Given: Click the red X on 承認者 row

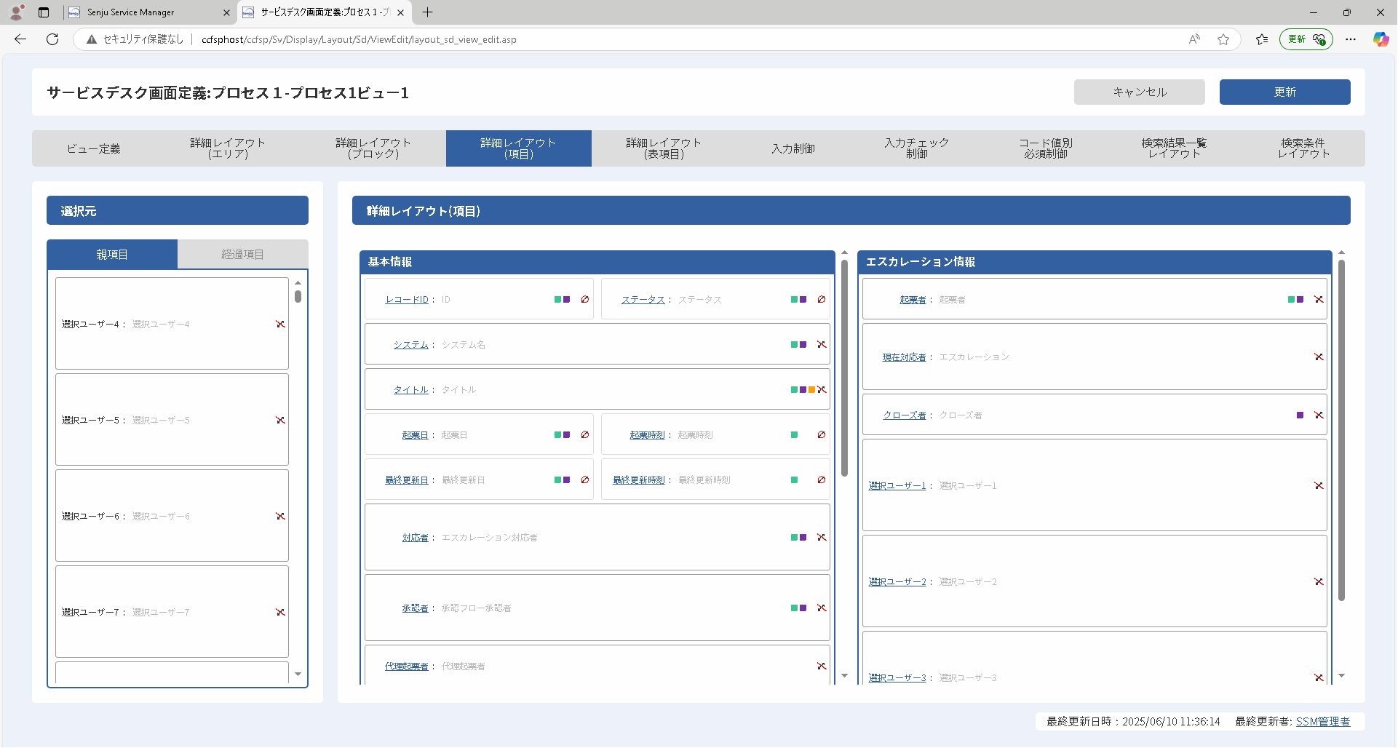Looking at the screenshot, I should 822,608.
